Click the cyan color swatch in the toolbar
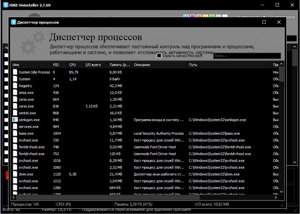 (x=186, y=16)
